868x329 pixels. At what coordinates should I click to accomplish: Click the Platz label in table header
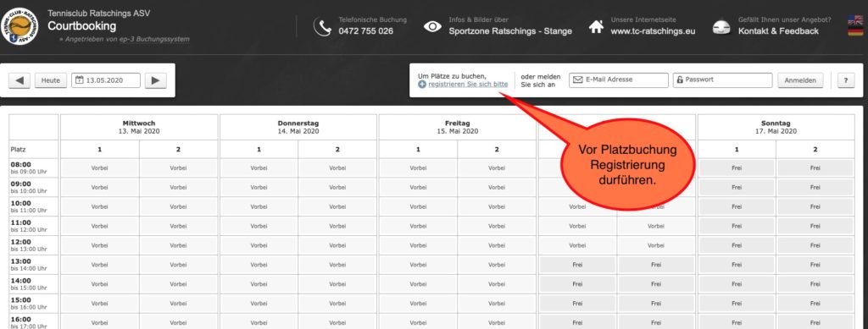[x=18, y=149]
